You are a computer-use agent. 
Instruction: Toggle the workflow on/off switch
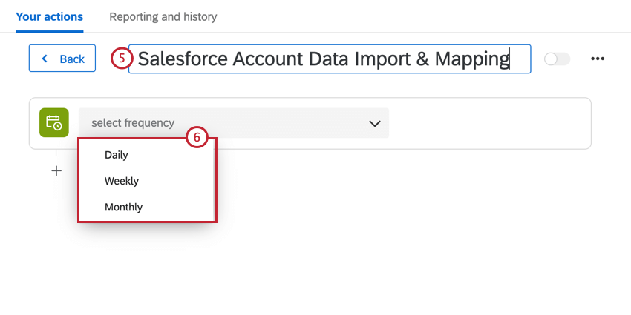click(557, 59)
